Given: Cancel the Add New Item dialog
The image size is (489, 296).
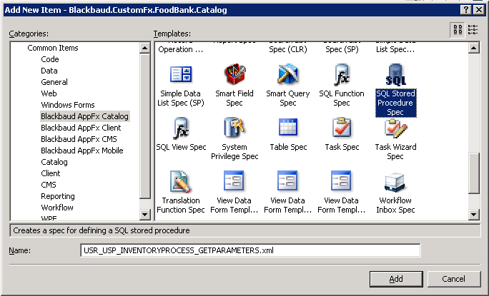Looking at the screenshot, I should (x=453, y=279).
